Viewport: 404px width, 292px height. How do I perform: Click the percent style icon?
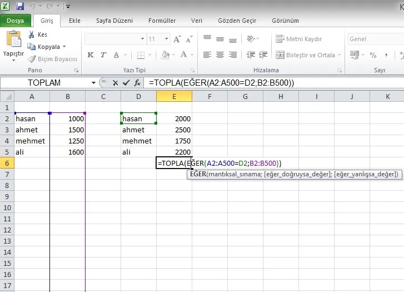[373, 55]
